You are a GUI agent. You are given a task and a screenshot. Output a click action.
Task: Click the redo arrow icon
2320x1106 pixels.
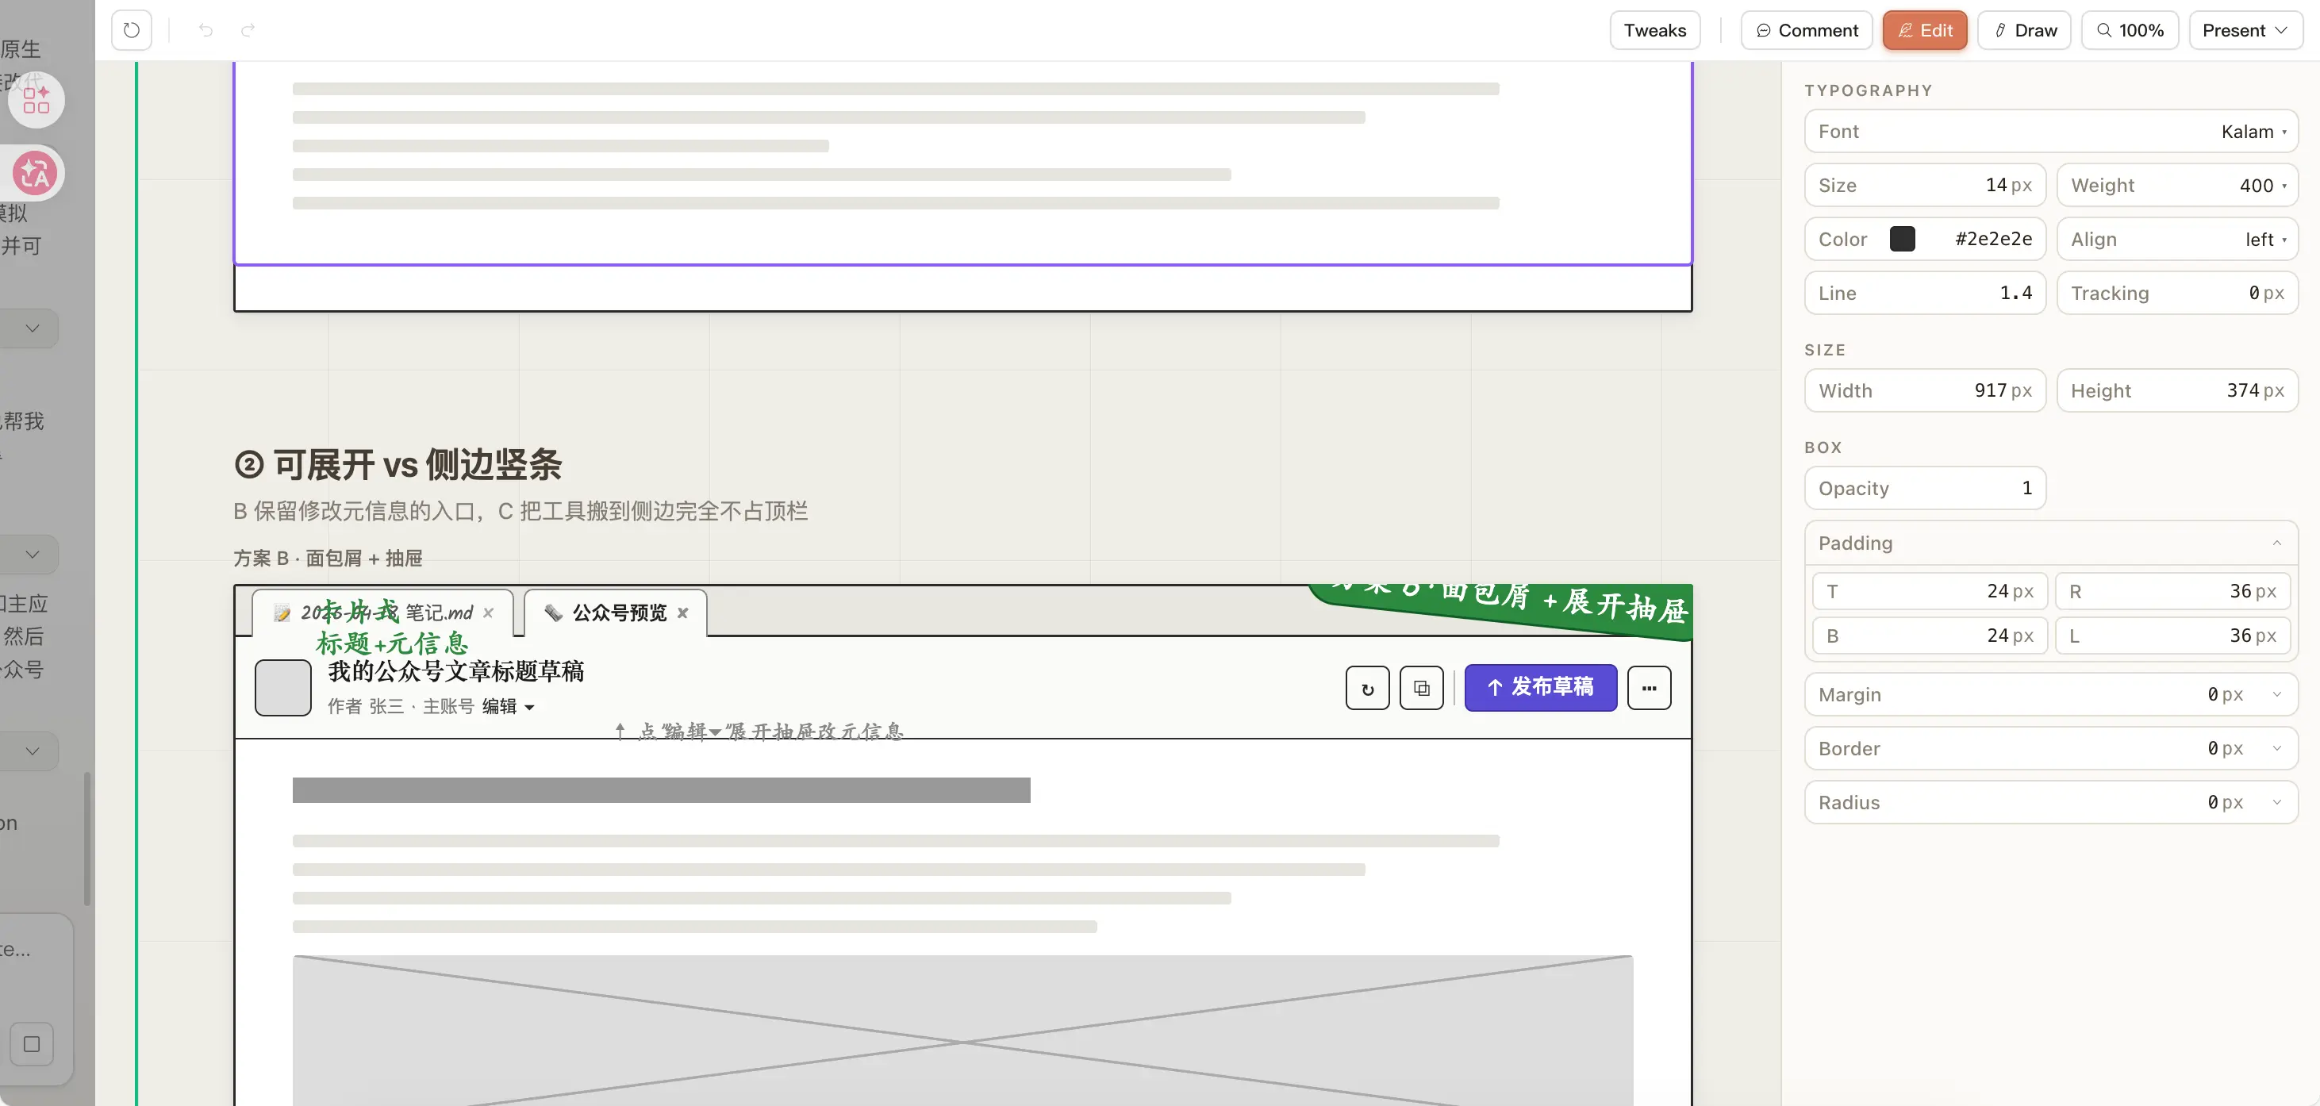click(x=248, y=29)
